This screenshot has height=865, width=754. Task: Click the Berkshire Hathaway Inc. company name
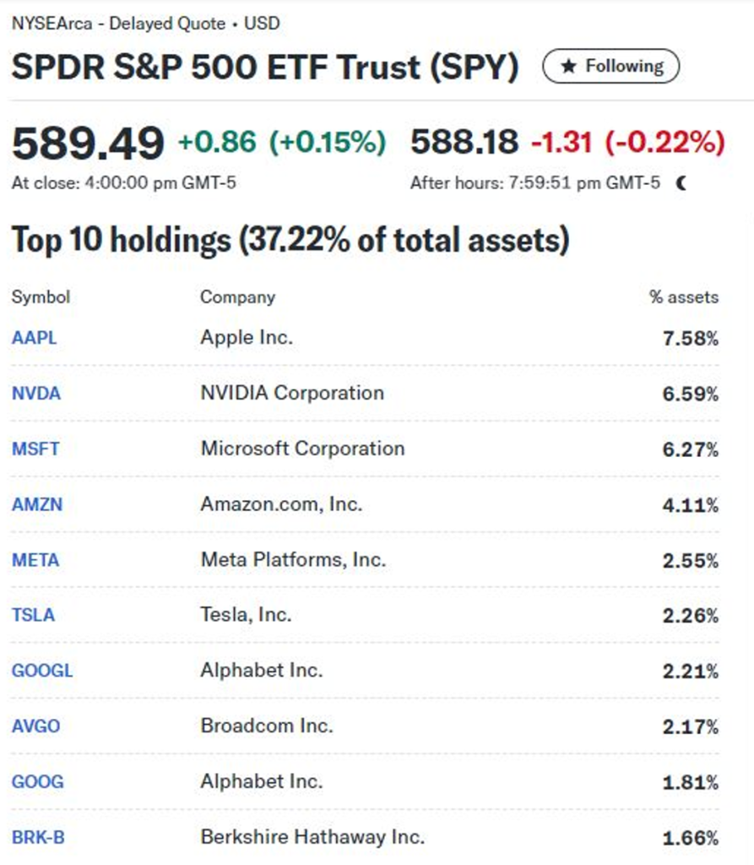tap(312, 837)
